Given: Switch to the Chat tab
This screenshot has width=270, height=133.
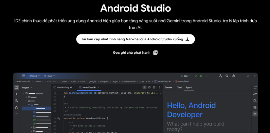Looking at the screenshot, I should 179,87.
